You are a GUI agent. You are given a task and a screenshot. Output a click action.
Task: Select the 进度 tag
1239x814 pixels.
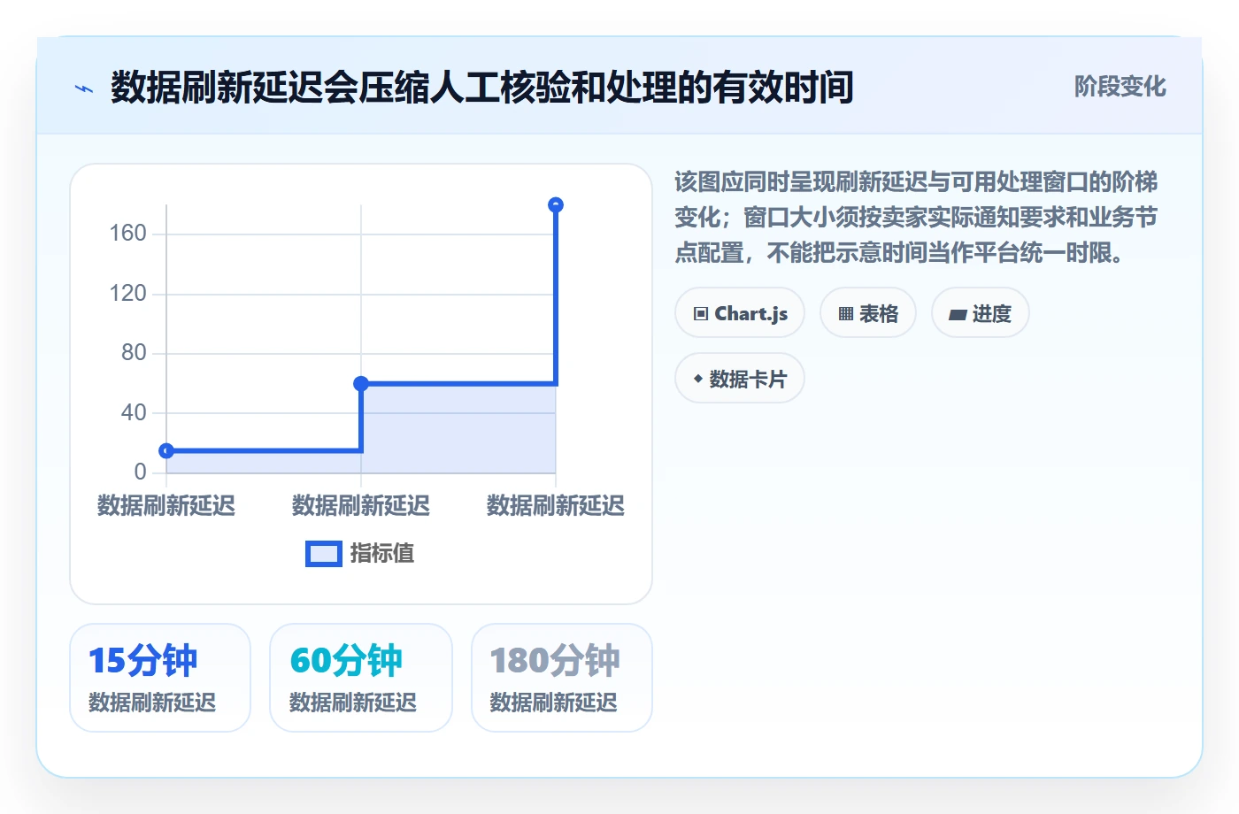tap(981, 313)
